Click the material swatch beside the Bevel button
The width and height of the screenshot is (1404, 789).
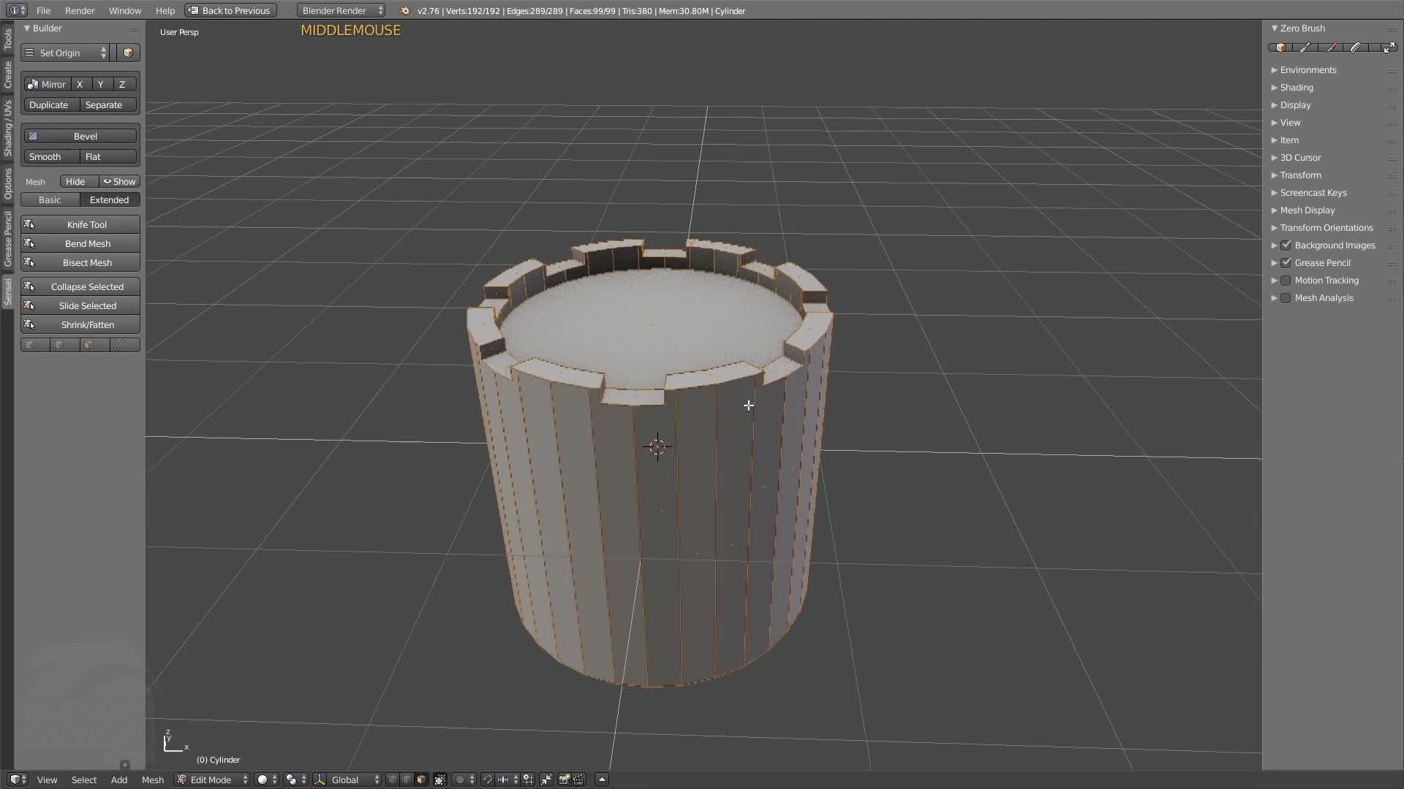pos(33,135)
